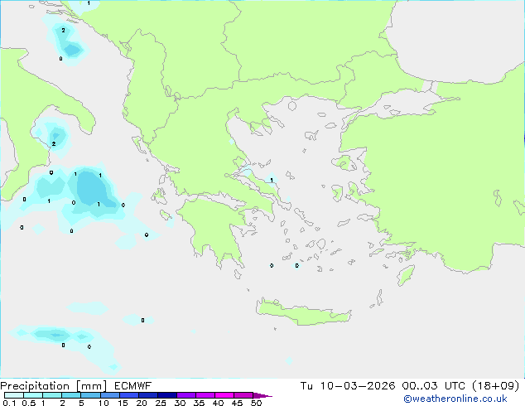Click the '35' legend scale label
525x406 pixels.
click(200, 403)
